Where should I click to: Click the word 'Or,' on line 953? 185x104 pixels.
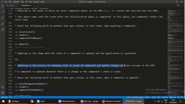[x=17, y=59]
